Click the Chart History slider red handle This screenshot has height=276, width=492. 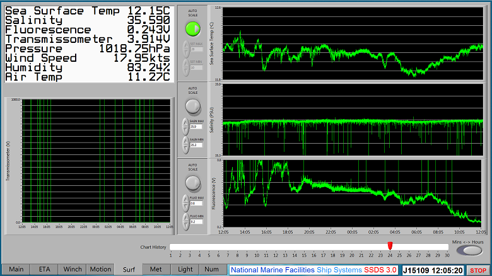[x=390, y=246]
